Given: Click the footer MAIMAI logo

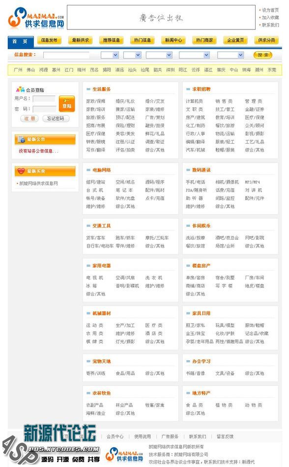Looking at the screenshot, I should (x=125, y=454).
